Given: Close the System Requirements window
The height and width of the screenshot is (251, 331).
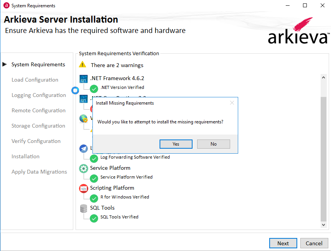Looking at the screenshot, I should (x=322, y=5).
